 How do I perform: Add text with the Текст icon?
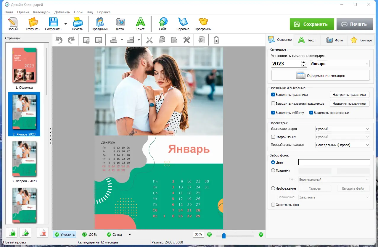pyautogui.click(x=140, y=24)
